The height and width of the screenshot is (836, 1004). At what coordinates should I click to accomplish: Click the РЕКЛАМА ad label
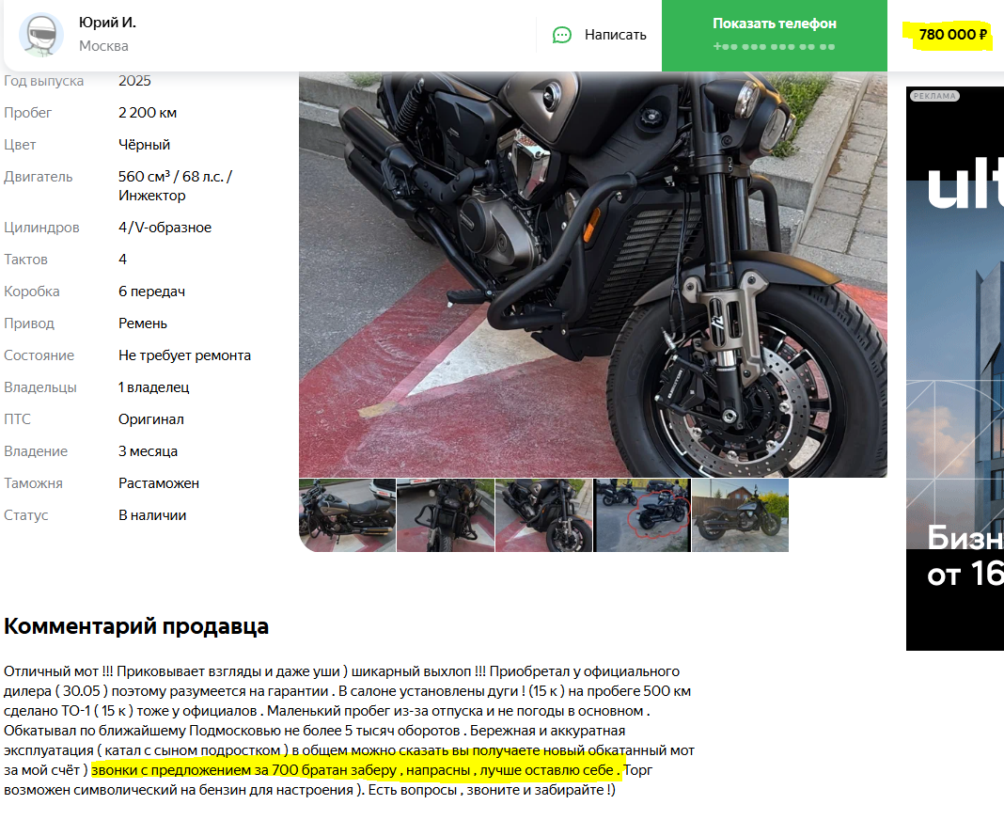(934, 96)
